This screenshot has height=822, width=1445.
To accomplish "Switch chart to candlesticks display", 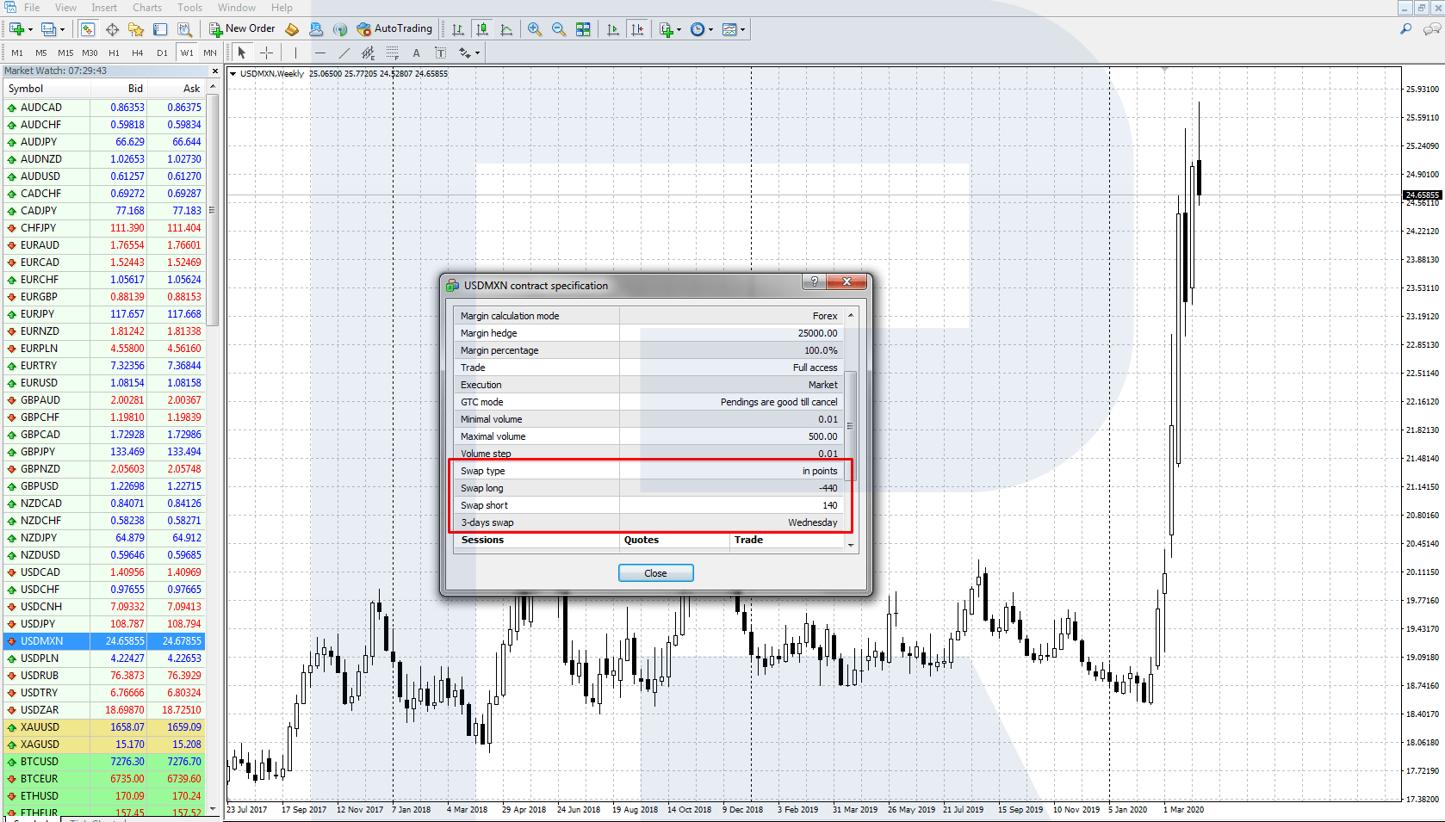I will pos(482,29).
